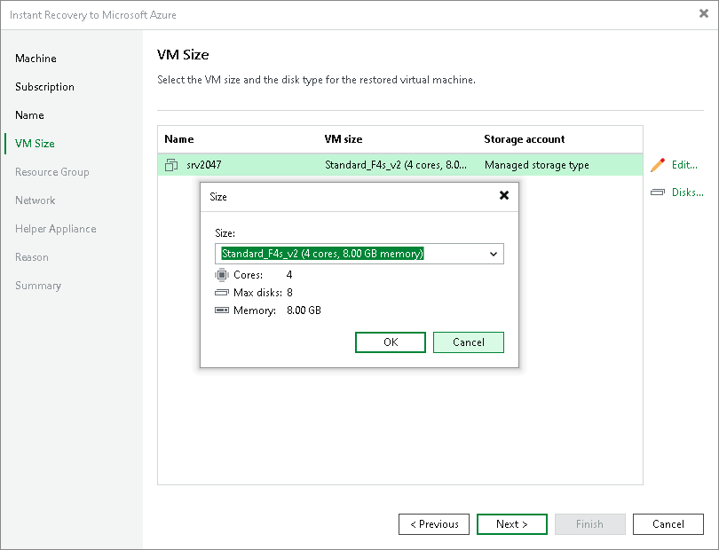Click the Cores processor icon

click(222, 275)
